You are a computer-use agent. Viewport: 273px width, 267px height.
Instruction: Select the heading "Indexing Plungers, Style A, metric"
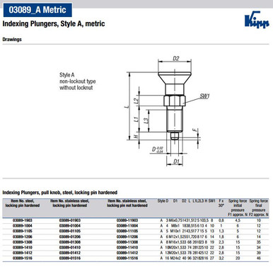(x=54, y=24)
